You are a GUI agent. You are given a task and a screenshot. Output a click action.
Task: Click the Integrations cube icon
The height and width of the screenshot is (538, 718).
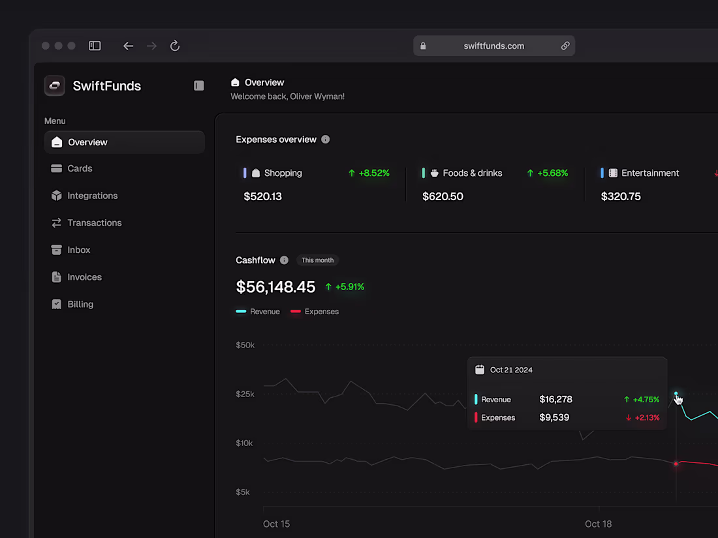click(x=56, y=196)
